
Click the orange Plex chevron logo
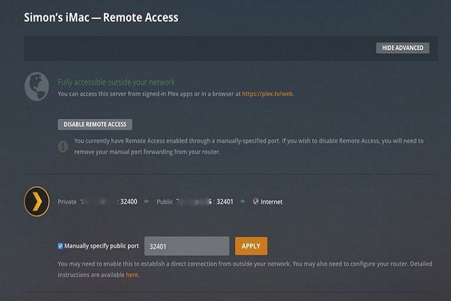pos(36,201)
